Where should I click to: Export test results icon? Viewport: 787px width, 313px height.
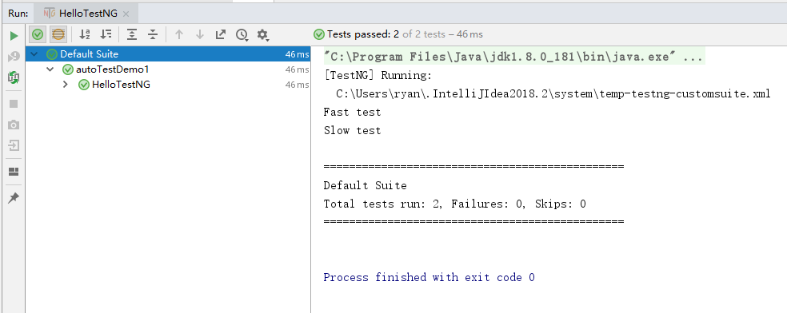(x=220, y=34)
